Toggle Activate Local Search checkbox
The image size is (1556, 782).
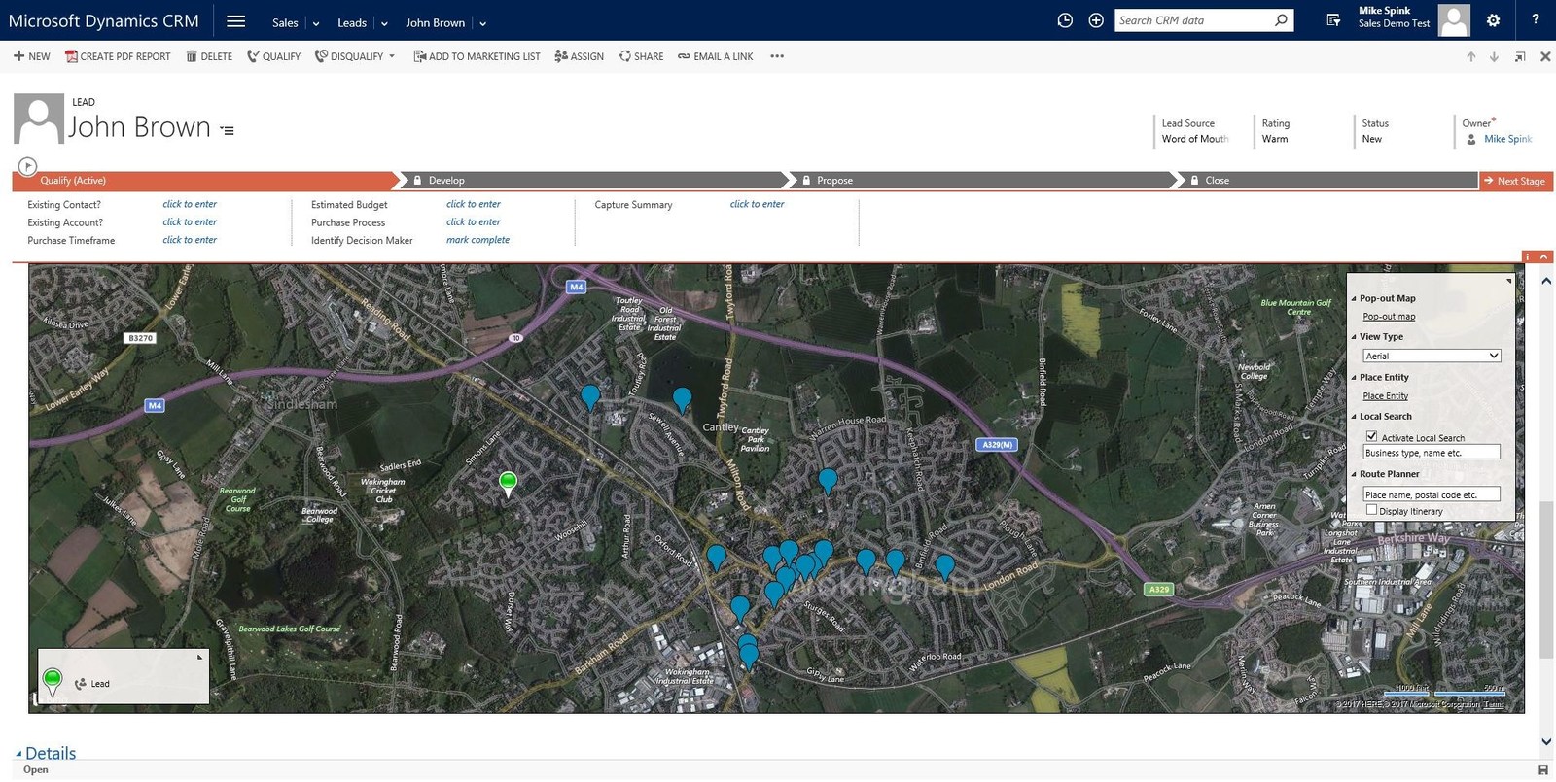[x=1371, y=436]
